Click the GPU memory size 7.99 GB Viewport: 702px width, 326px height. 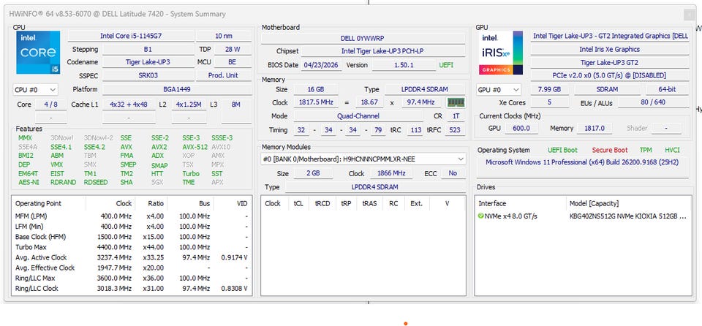[549, 90]
